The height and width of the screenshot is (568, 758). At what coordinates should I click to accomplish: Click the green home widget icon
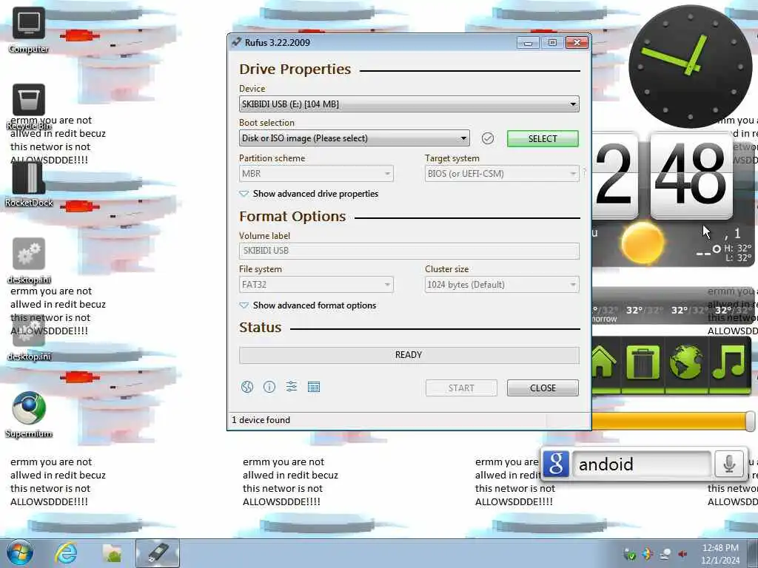pos(603,362)
